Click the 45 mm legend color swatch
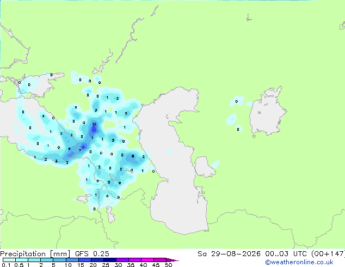Screen dimensions: 345x267 click(160, 260)
